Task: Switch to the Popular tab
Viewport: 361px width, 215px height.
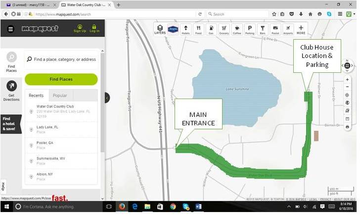Action: 60,96
